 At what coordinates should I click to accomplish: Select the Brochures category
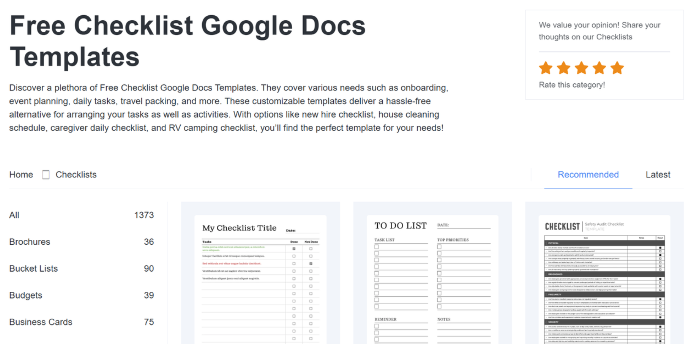[x=29, y=242]
